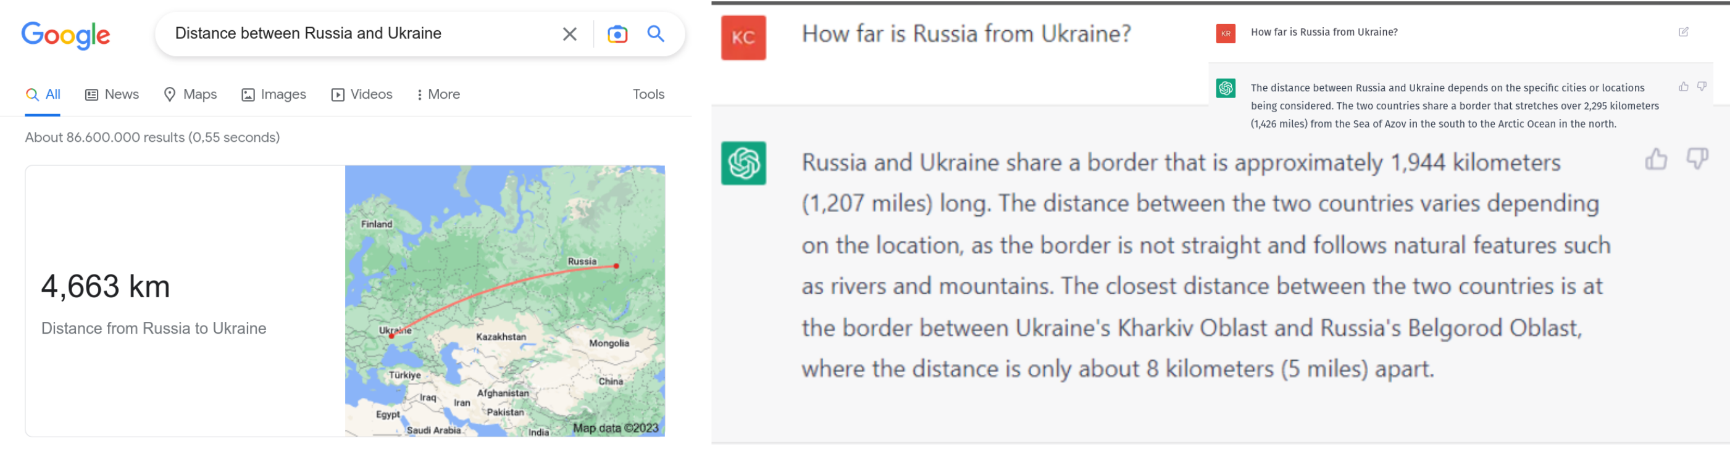
Task: Switch to the News tab
Action: coord(112,94)
